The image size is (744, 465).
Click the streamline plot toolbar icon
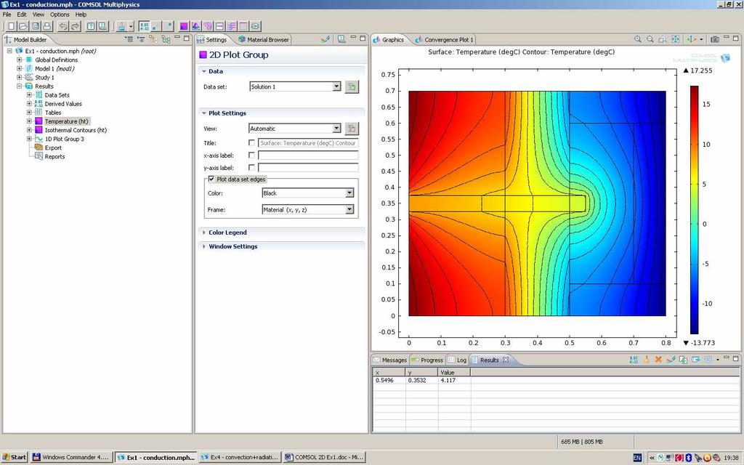231,26
